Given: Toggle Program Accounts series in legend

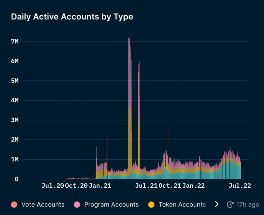Looking at the screenshot, I should 106,204.
